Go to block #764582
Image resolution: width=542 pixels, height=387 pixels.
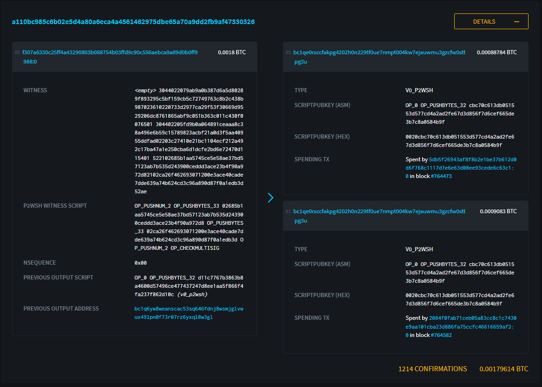(x=441, y=335)
